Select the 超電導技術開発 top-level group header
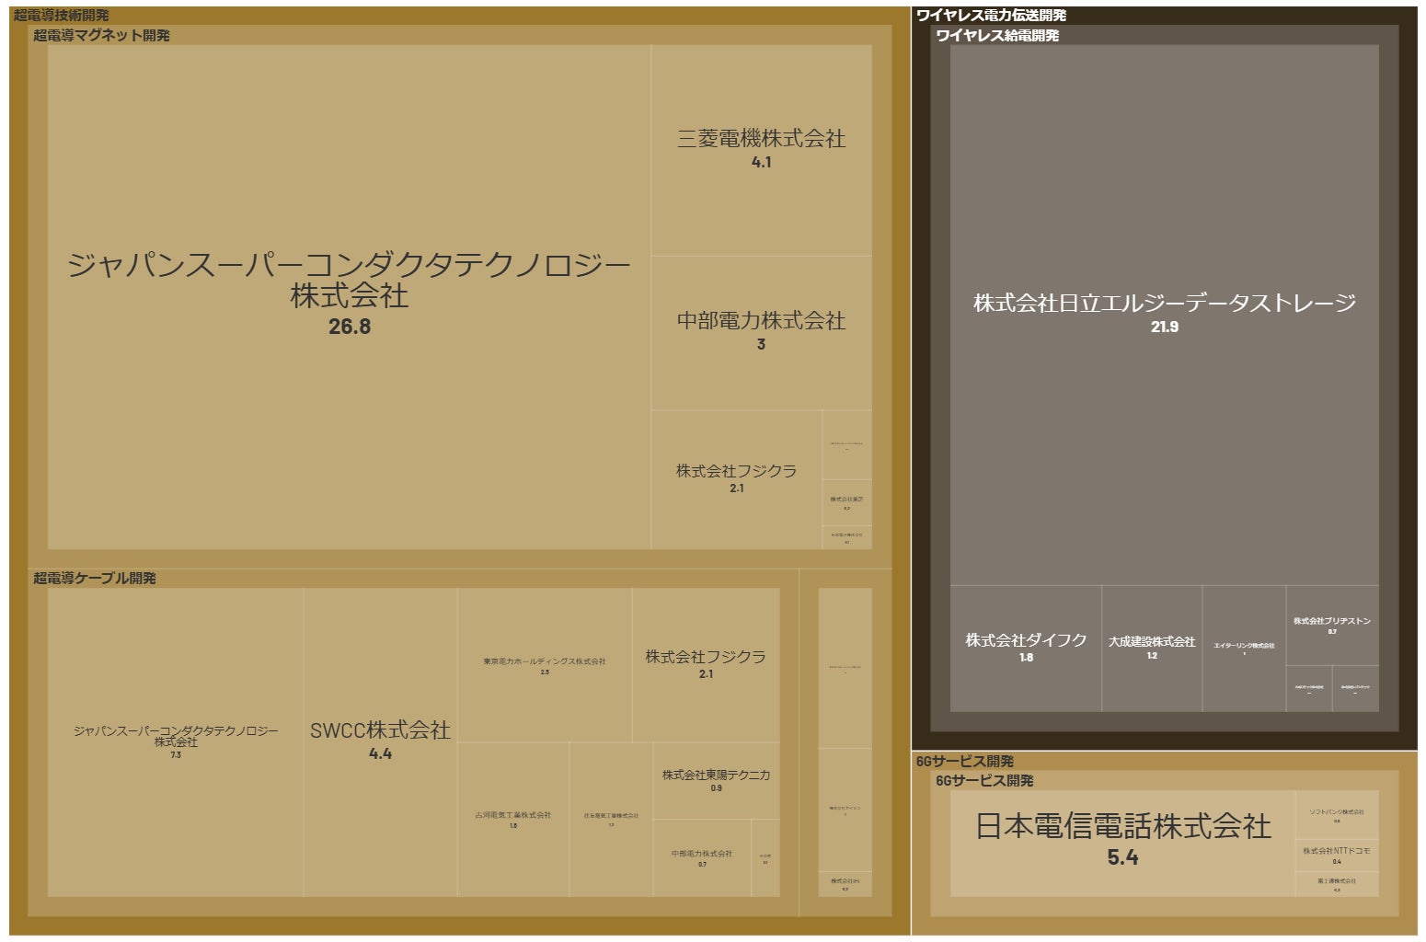The width and height of the screenshot is (1426, 942). 62,16
